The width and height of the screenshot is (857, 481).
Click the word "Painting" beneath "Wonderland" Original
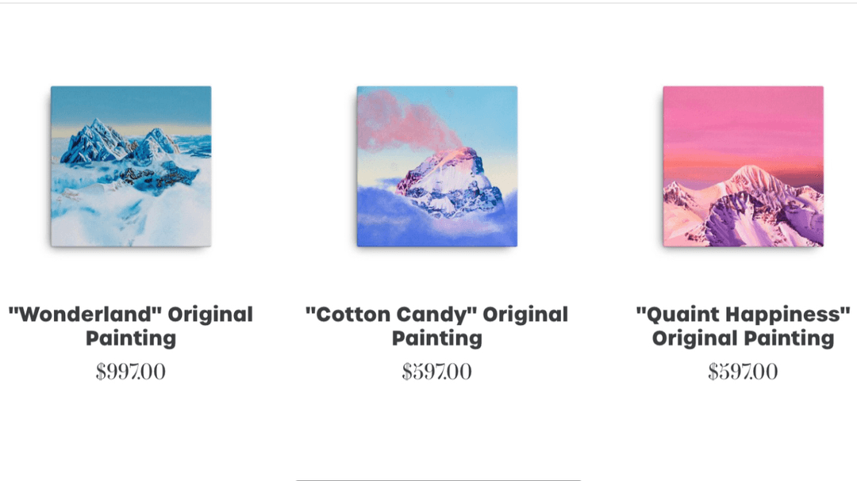(x=131, y=338)
